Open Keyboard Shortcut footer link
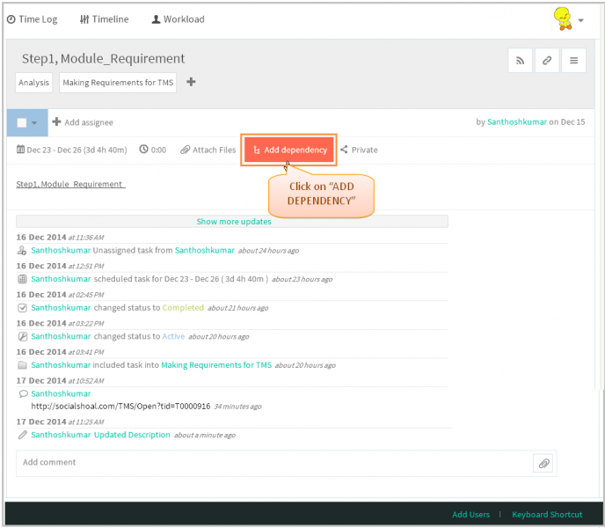 [547, 515]
